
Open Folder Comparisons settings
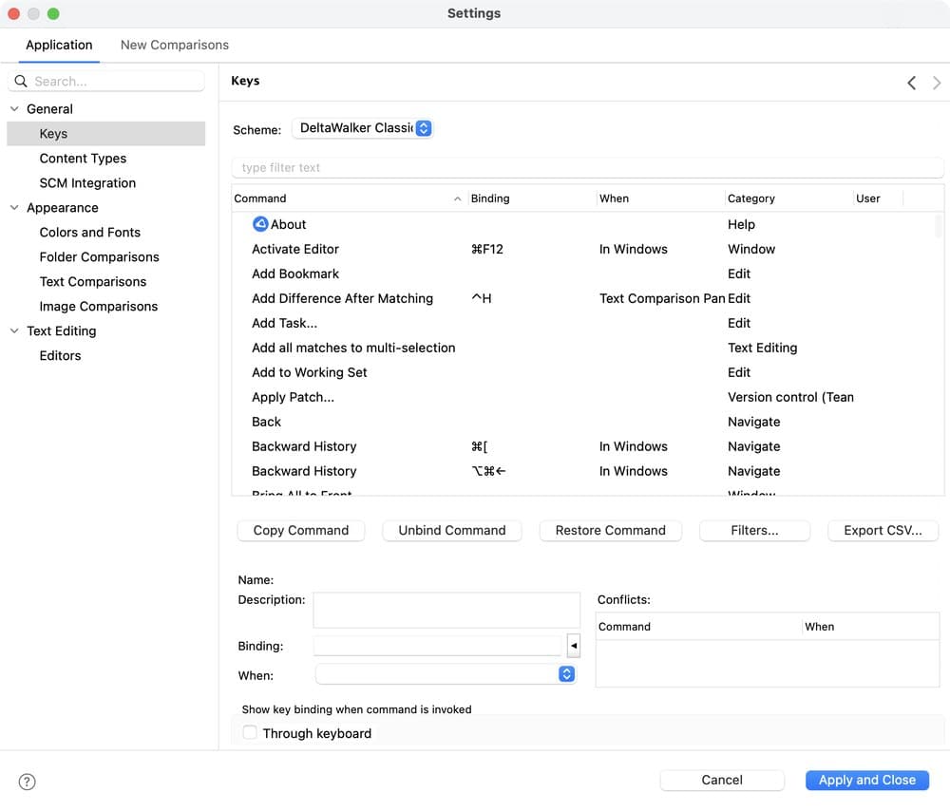(x=100, y=256)
